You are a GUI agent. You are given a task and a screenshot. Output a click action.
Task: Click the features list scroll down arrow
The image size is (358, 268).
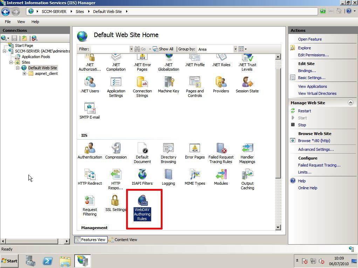(278, 227)
